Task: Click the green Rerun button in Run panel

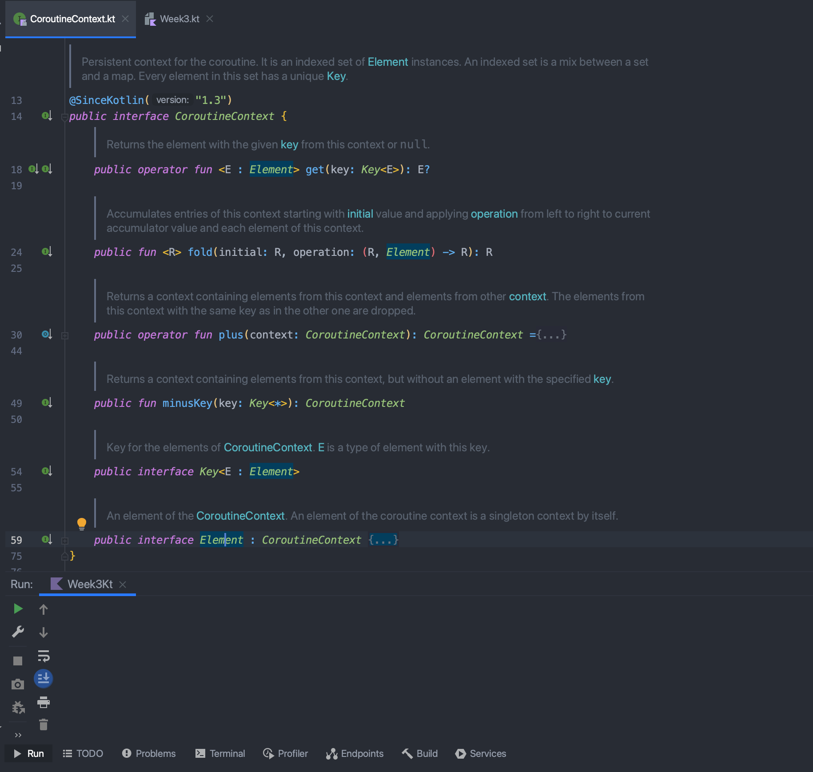Action: 18,609
